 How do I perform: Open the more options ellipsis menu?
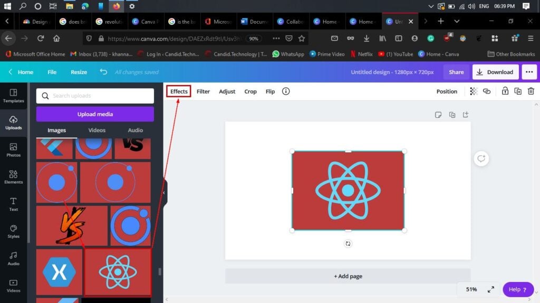529,72
